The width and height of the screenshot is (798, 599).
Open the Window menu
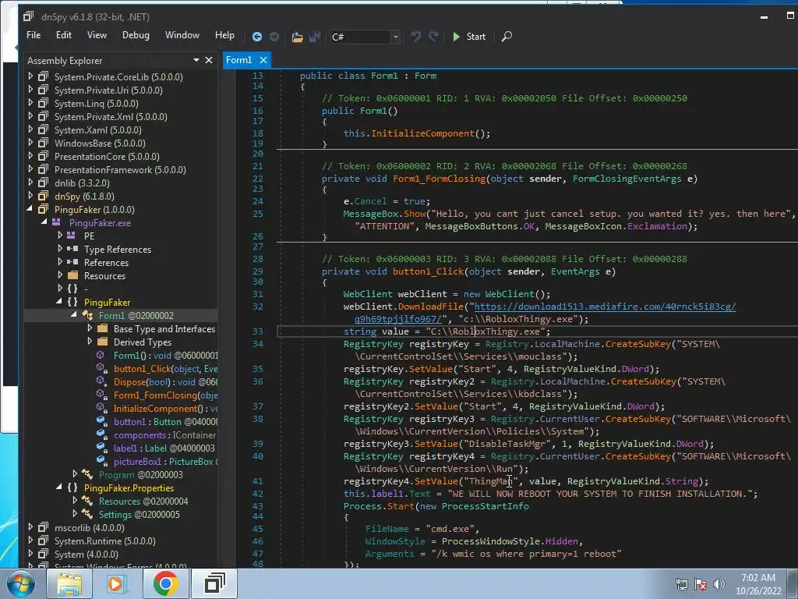tap(182, 35)
